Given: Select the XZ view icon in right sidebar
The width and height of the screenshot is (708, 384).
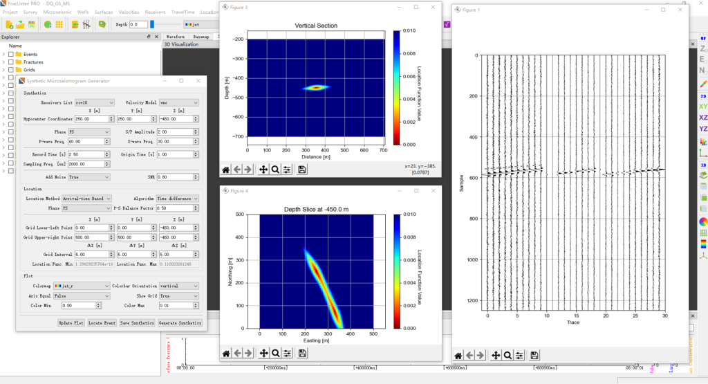Looking at the screenshot, I should [703, 118].
